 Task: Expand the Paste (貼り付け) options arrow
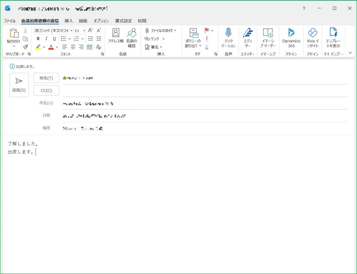tap(14, 46)
